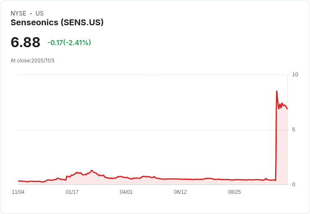Click the 08/25 date axis label
The height and width of the screenshot is (214, 310).
coord(234,192)
